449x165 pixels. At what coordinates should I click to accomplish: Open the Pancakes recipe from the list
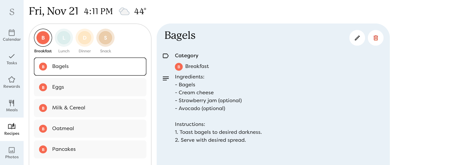click(90, 149)
